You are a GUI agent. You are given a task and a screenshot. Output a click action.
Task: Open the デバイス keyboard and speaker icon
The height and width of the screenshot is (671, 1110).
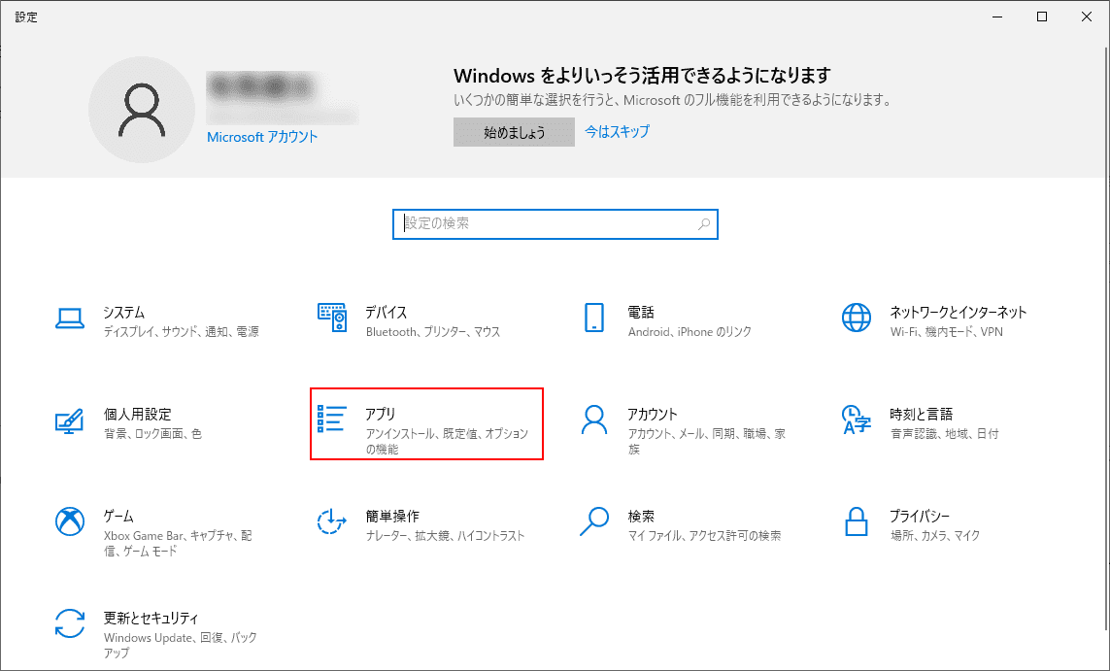332,318
